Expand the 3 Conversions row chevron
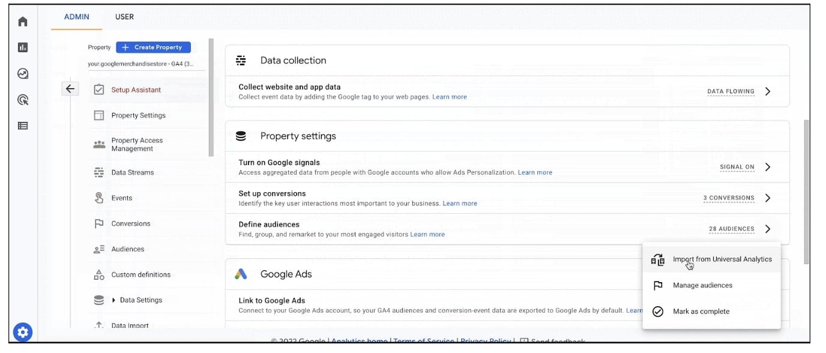Screen dimensions: 826x353 pos(768,198)
